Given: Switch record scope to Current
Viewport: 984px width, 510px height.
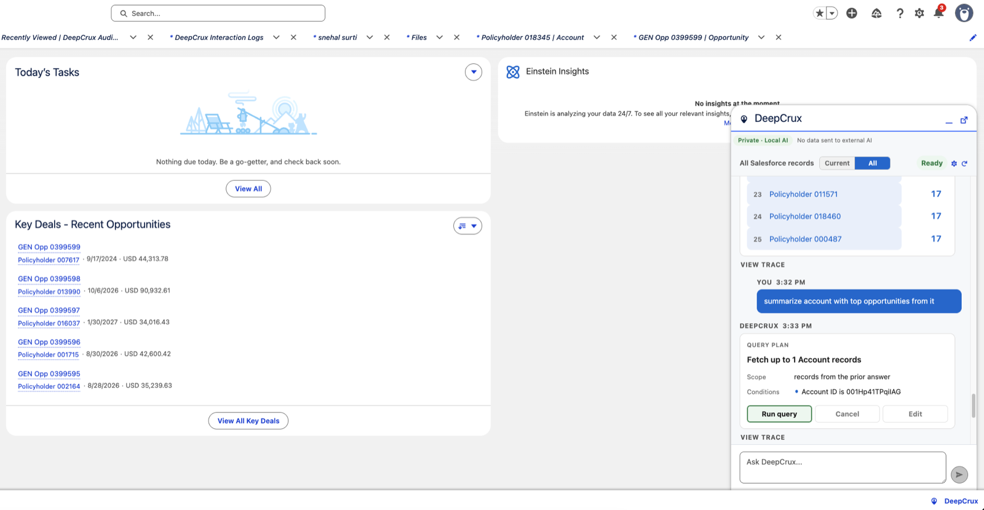Looking at the screenshot, I should click(x=837, y=163).
